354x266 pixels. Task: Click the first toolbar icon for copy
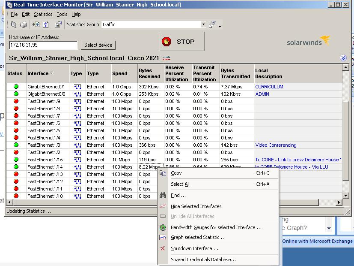click(x=14, y=24)
